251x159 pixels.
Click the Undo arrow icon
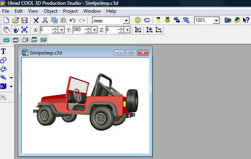click(72, 20)
